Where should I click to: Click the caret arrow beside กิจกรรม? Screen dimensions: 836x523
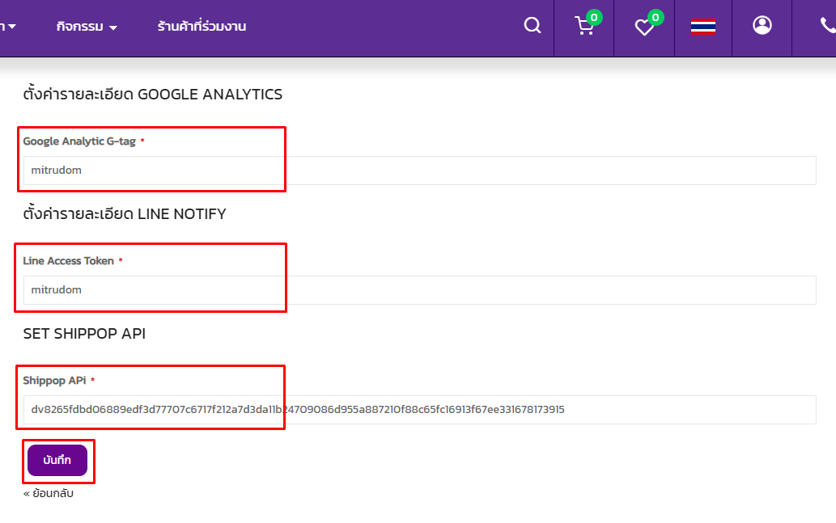coord(113,27)
